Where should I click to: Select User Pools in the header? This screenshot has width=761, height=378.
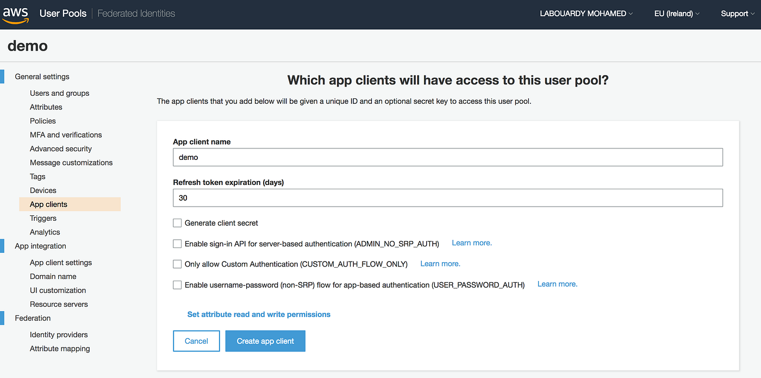pyautogui.click(x=63, y=14)
